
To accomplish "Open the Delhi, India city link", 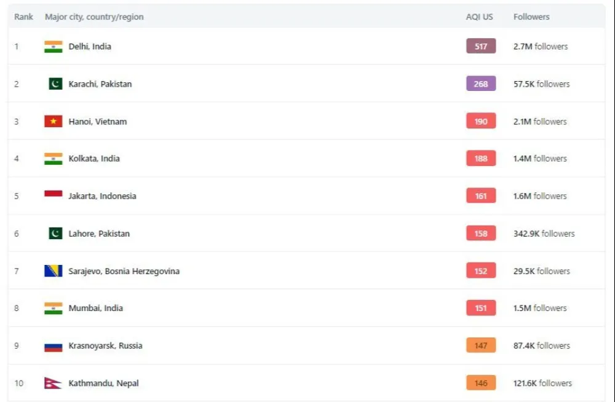I will (90, 47).
